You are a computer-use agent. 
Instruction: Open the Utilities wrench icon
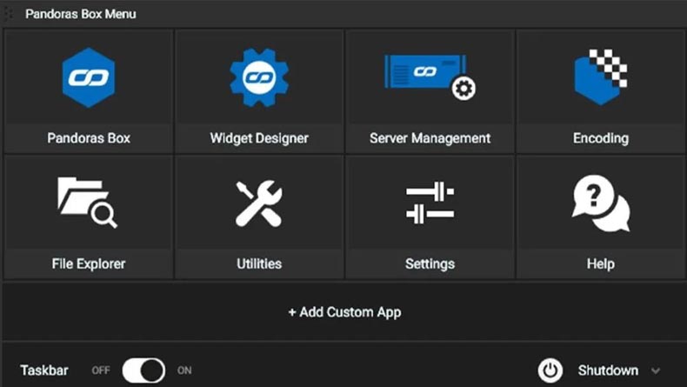point(259,204)
